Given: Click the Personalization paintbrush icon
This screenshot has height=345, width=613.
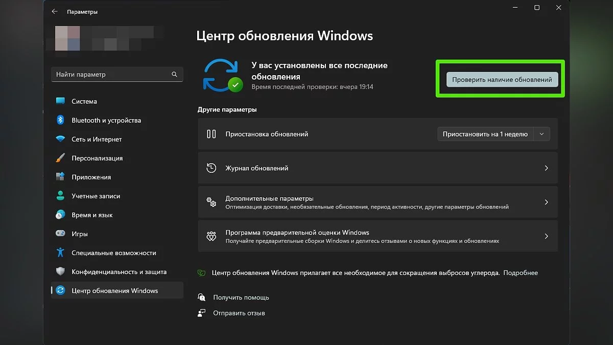Looking at the screenshot, I should [61, 158].
